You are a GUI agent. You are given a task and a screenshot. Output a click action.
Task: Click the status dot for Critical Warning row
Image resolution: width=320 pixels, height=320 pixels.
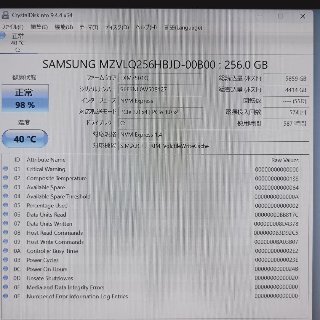6,169
